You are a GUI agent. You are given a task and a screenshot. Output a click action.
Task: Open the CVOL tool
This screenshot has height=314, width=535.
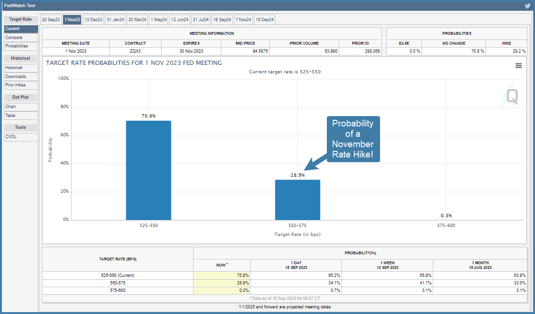pos(21,137)
